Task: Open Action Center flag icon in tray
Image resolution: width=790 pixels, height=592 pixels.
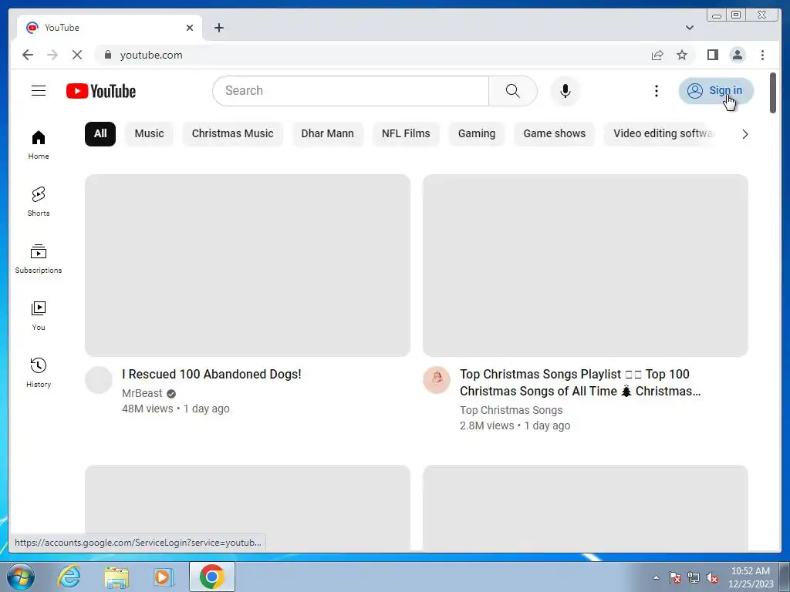Action: point(674,578)
